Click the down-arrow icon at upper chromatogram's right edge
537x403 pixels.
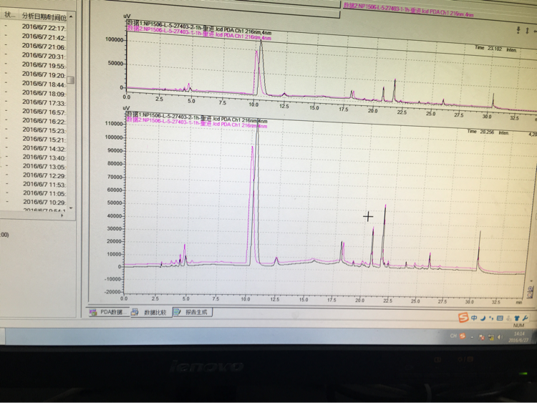tap(518, 30)
